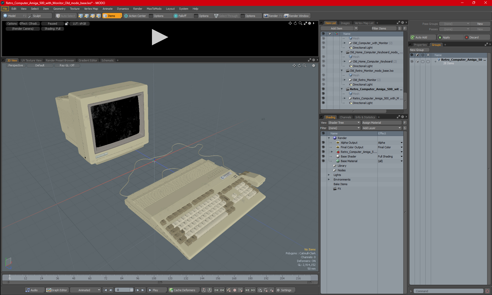The height and width of the screenshot is (295, 492).
Task: Enable Items selection mode
Action: coord(112,16)
